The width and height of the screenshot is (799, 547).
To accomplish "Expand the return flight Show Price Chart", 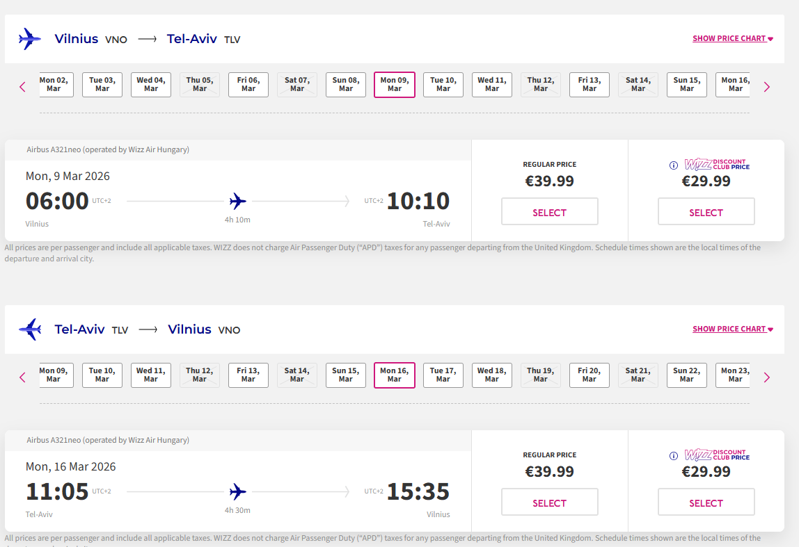I will point(732,329).
